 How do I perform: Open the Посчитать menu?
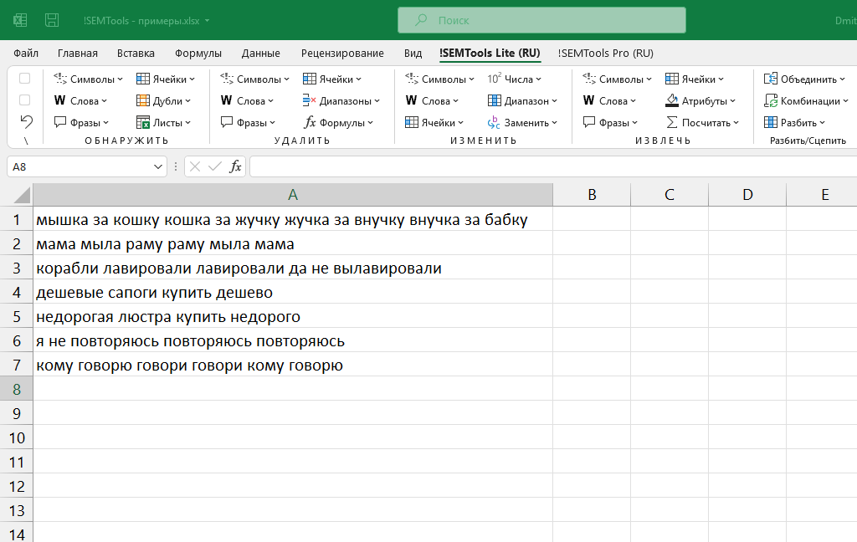pos(702,123)
